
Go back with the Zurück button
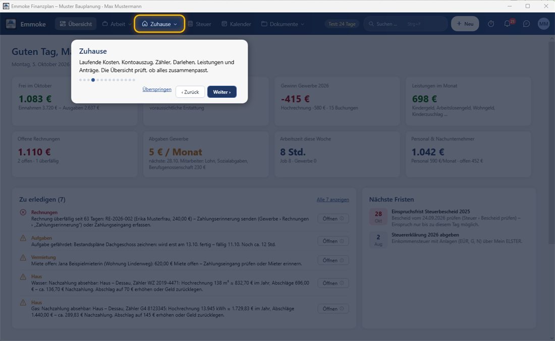[x=190, y=92]
